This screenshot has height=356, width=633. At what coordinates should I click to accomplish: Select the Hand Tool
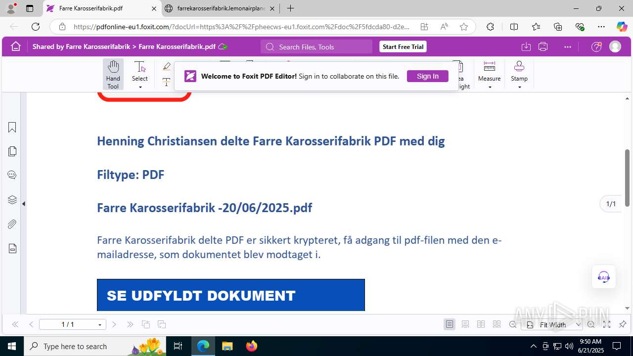[113, 74]
